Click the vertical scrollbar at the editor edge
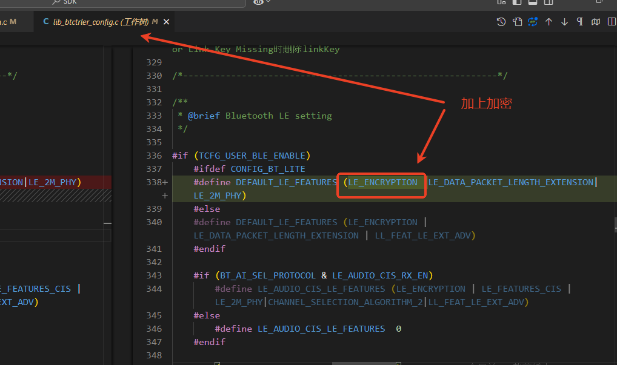The width and height of the screenshot is (617, 365). [615, 225]
